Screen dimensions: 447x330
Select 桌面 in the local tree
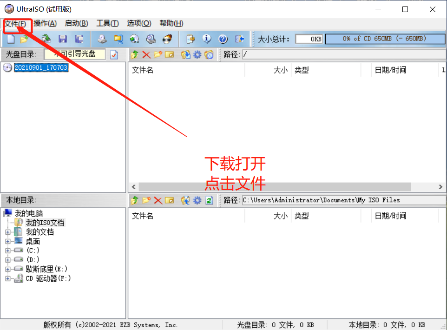pyautogui.click(x=33, y=242)
